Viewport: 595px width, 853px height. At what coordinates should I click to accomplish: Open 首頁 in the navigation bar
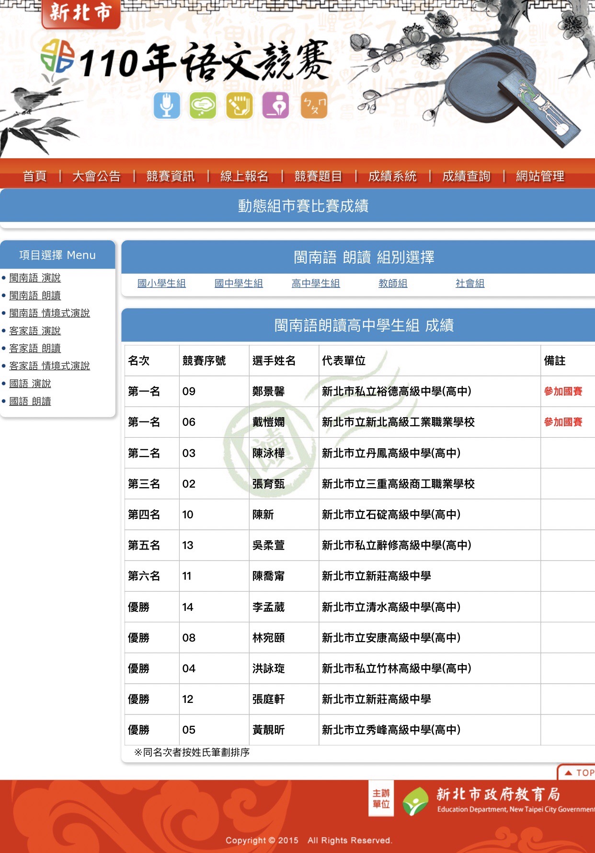[x=35, y=176]
